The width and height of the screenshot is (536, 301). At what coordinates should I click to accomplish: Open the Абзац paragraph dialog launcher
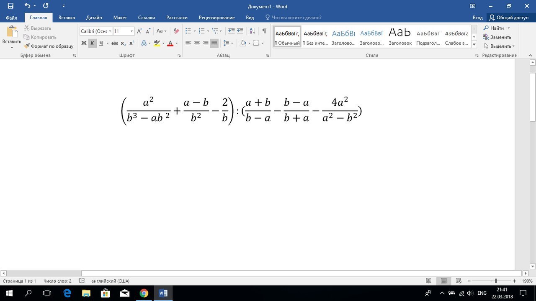pyautogui.click(x=268, y=55)
